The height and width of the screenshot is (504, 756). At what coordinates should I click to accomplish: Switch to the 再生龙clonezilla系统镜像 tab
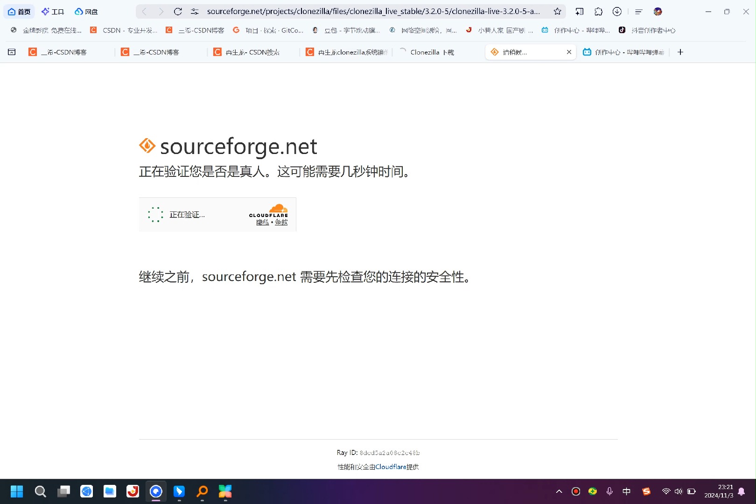coord(347,52)
